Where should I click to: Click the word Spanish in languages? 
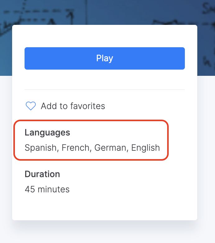point(40,148)
